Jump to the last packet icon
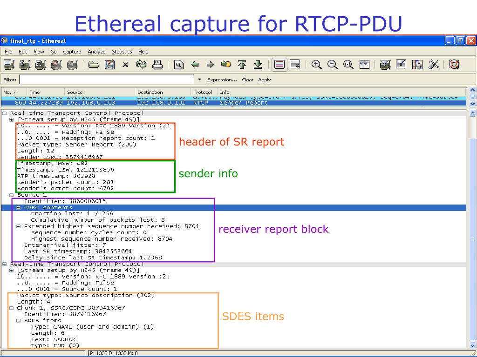The width and height of the screenshot is (477, 357). point(258,64)
